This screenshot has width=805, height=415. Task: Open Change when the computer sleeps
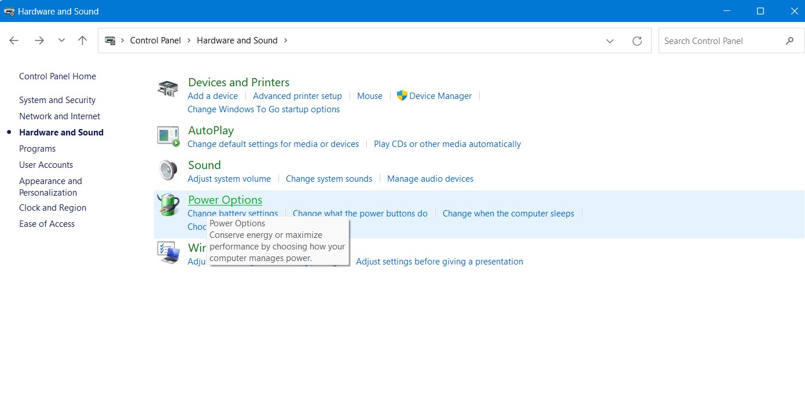[508, 214]
